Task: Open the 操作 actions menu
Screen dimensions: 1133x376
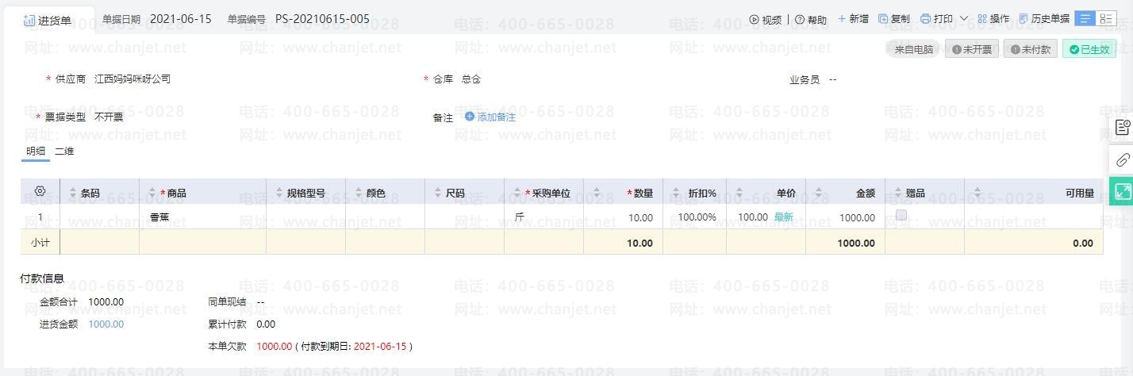Action: (x=993, y=19)
